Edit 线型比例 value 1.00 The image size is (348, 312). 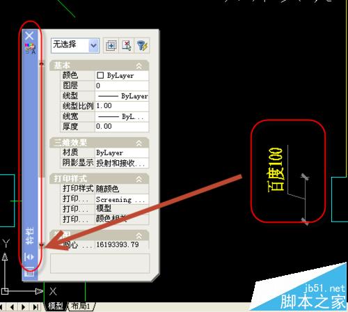[x=122, y=106]
